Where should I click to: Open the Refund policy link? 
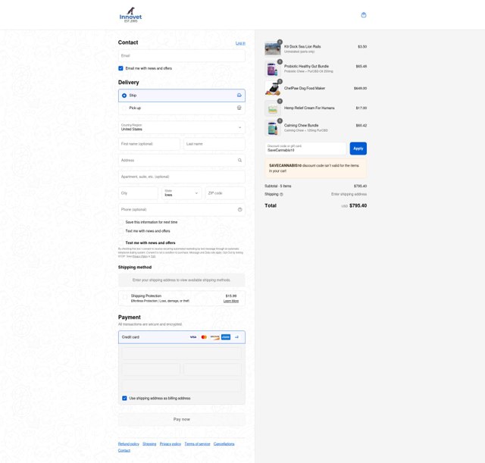(128, 444)
